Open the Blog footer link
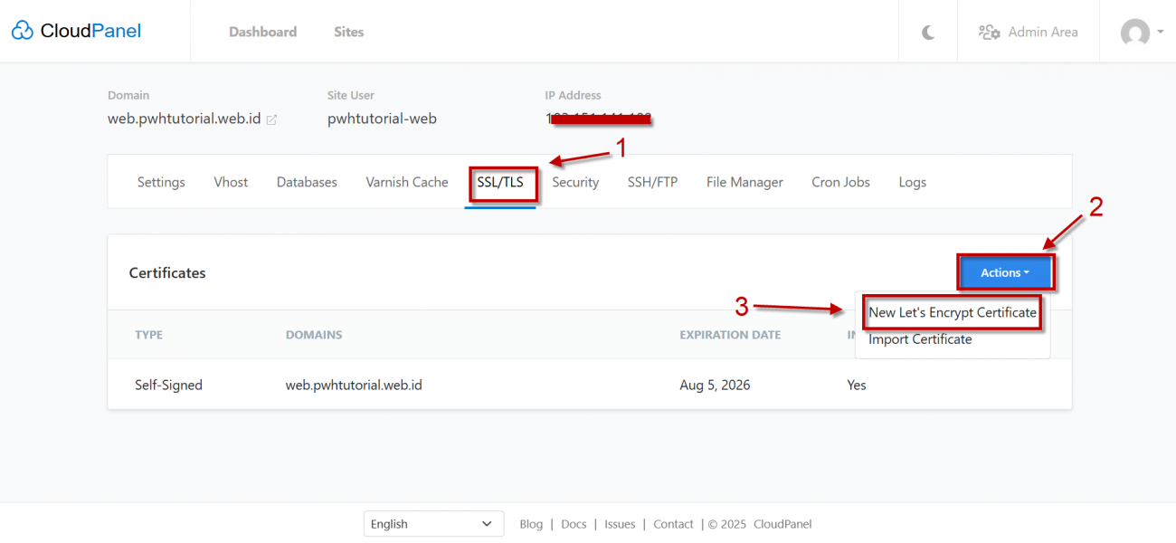1176x543 pixels. coord(531,524)
